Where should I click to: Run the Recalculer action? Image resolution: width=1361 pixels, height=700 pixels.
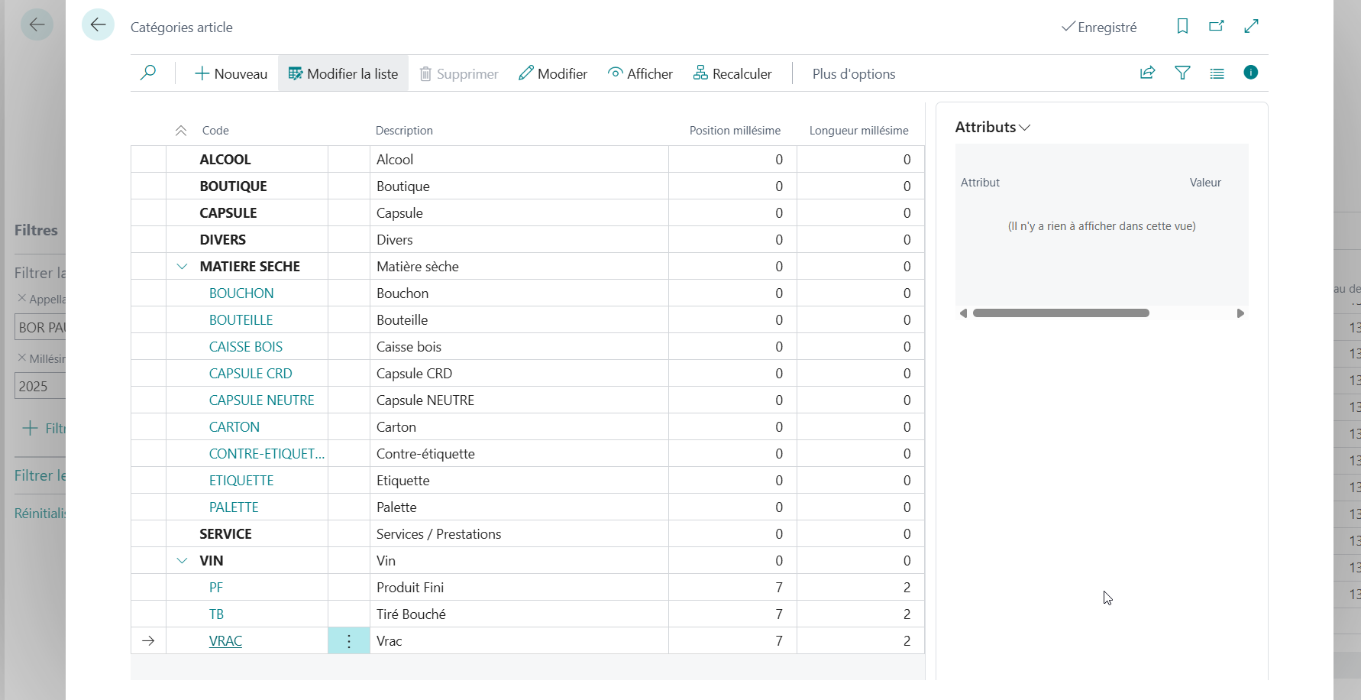pyautogui.click(x=732, y=73)
